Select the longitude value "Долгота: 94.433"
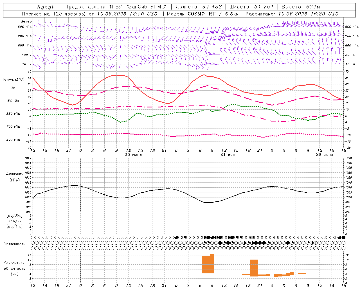The height and width of the screenshot is (288, 360). (x=199, y=7)
